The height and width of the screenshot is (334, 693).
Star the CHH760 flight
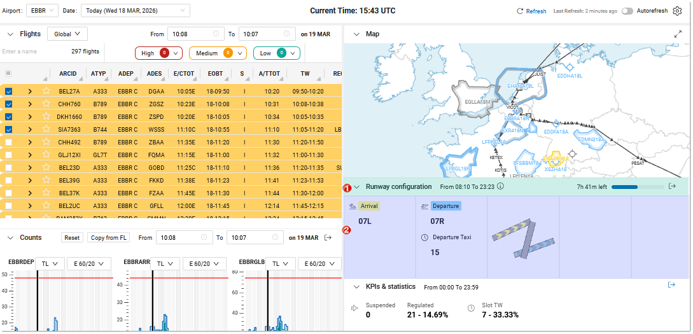coord(46,104)
